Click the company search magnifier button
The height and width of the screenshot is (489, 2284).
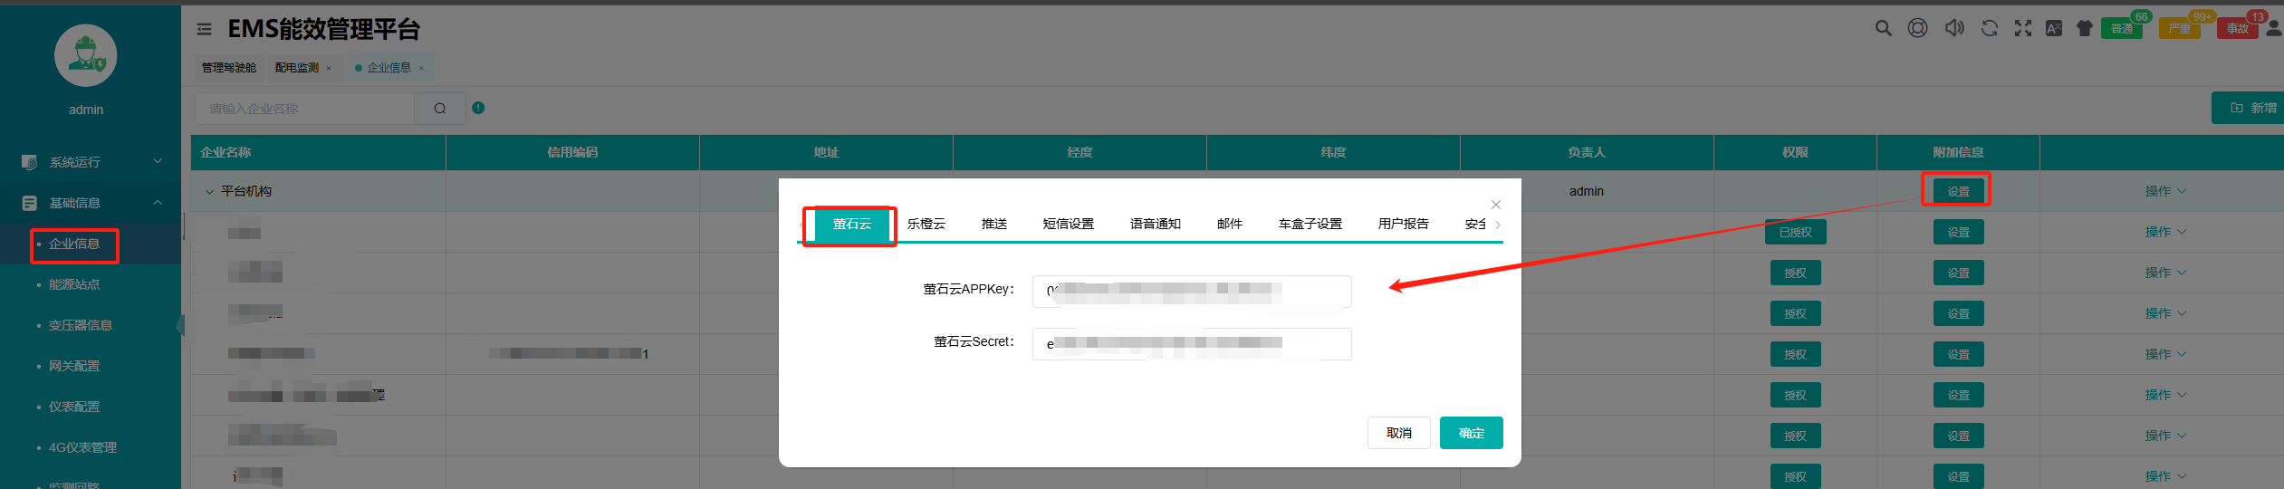(440, 109)
